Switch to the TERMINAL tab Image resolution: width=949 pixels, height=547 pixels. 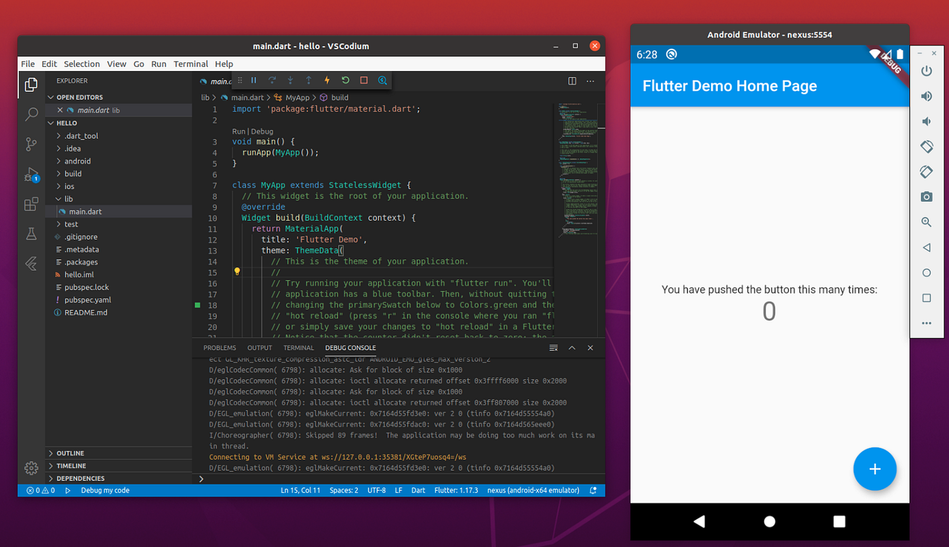coord(298,347)
